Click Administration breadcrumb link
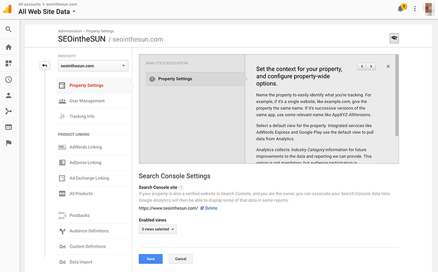This screenshot has height=272, width=438. tap(70, 31)
